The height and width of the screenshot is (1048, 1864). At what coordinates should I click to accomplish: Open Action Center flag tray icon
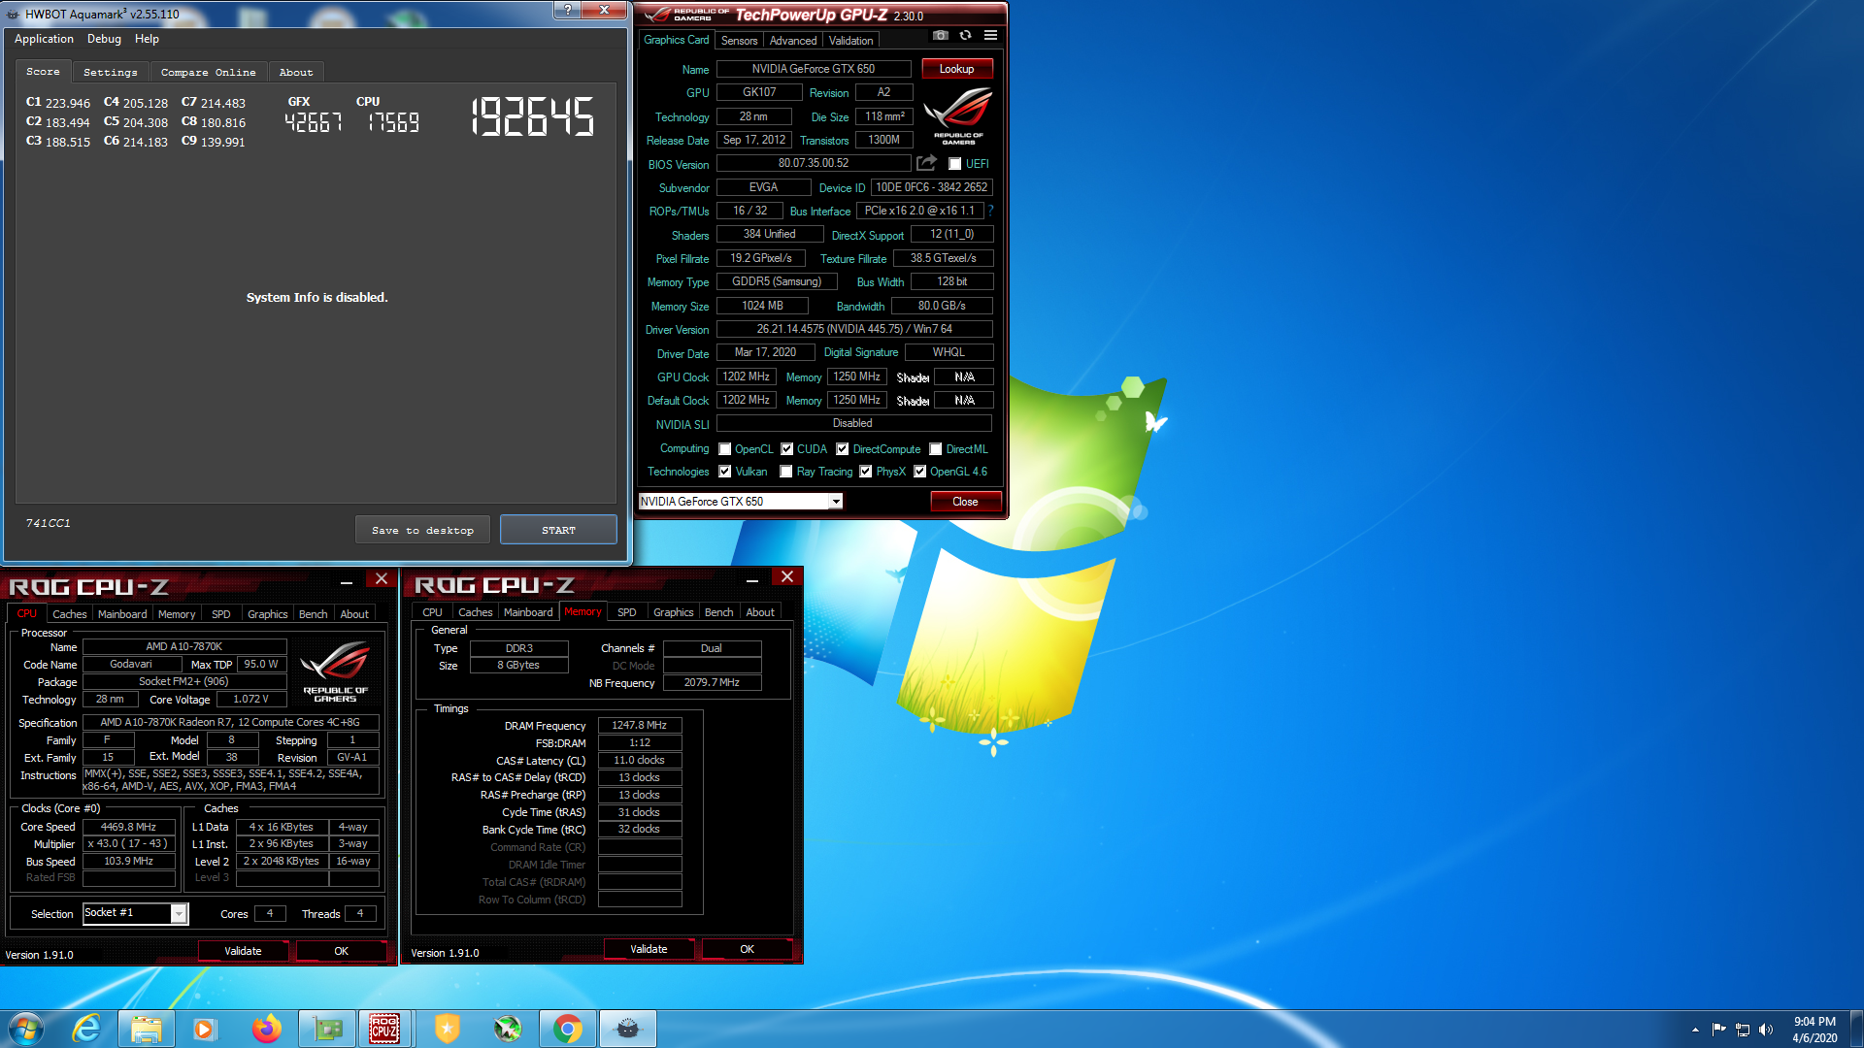tap(1719, 1030)
